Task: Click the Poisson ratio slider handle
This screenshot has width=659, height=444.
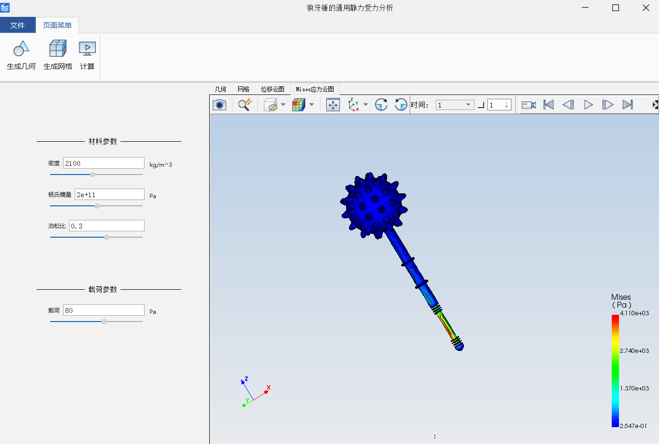Action: tap(107, 237)
